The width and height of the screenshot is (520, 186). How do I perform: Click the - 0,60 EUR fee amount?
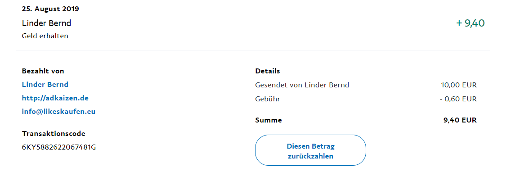(458, 99)
